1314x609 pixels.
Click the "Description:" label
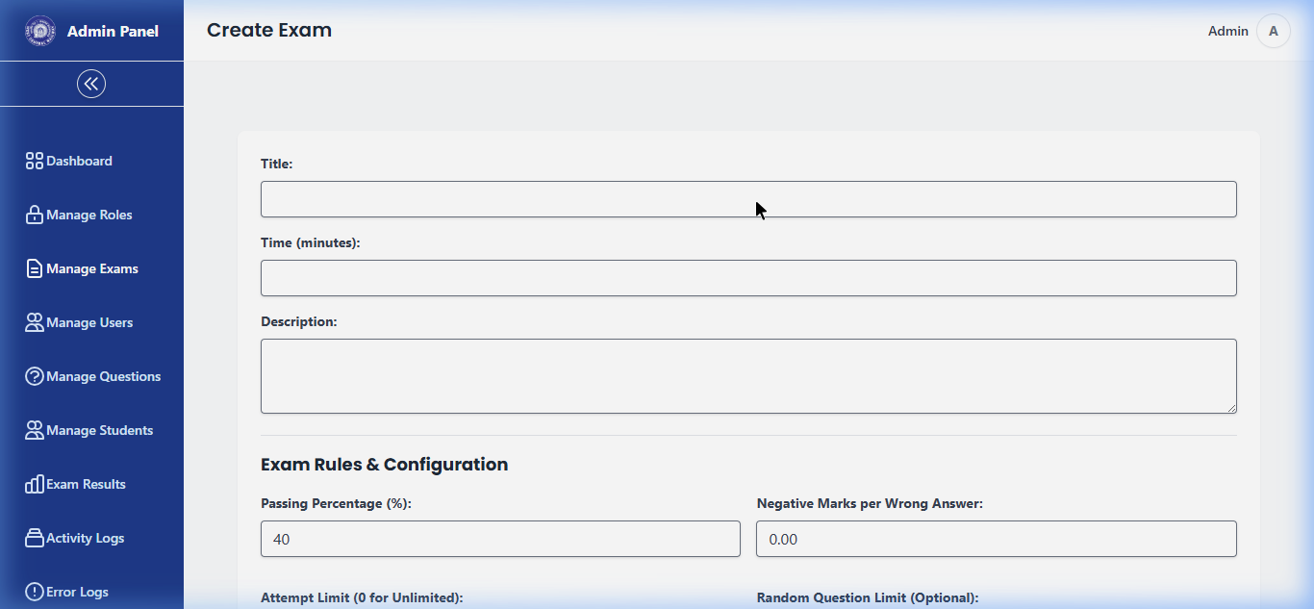point(299,321)
